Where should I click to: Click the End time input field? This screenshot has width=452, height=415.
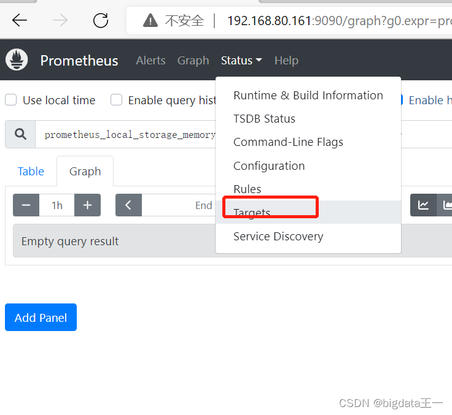179,205
